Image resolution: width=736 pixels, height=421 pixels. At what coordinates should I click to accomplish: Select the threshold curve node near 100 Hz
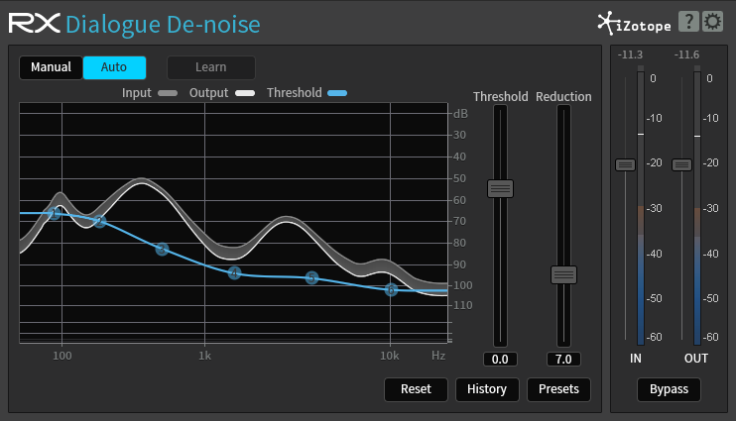pyautogui.click(x=56, y=213)
